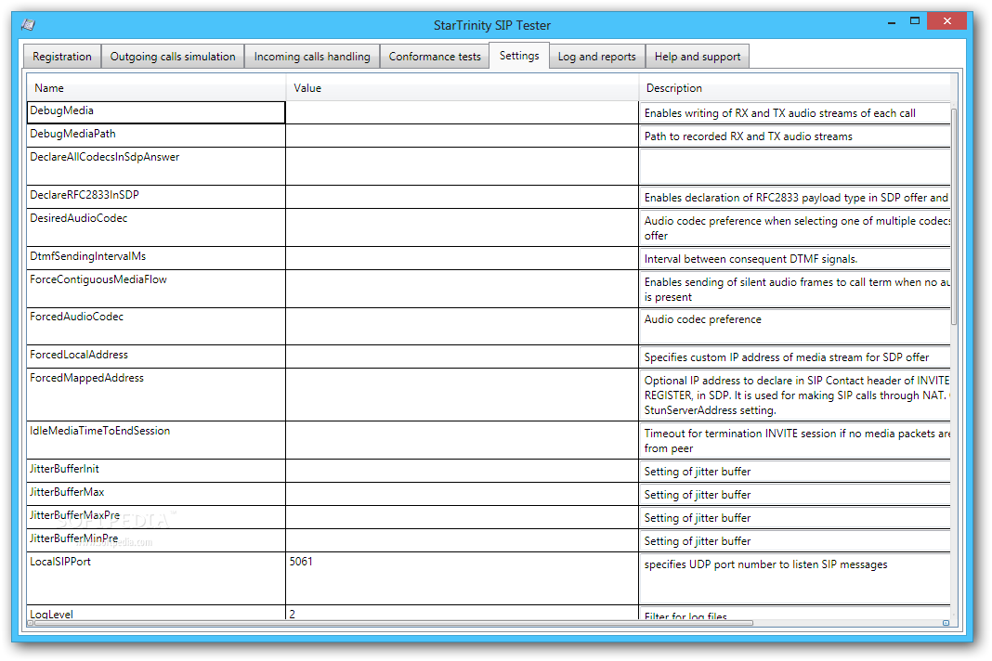This screenshot has width=992, height=661.
Task: Select DeclareRFC2833InSDP row name
Action: point(156,197)
